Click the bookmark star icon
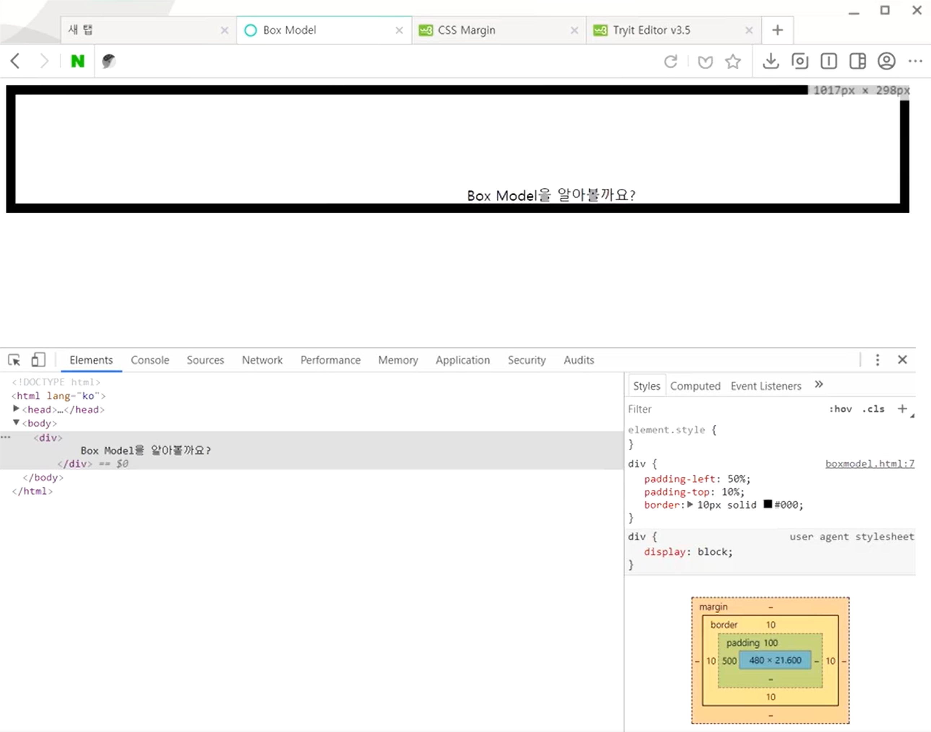This screenshot has width=931, height=732. point(733,61)
